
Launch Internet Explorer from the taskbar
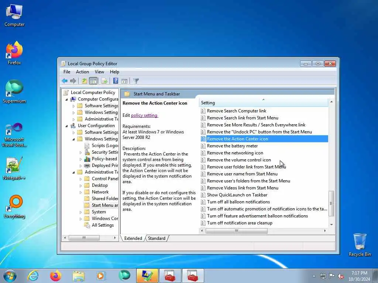coord(33,276)
